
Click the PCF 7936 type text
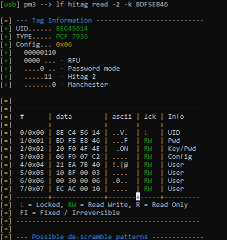[72, 37]
